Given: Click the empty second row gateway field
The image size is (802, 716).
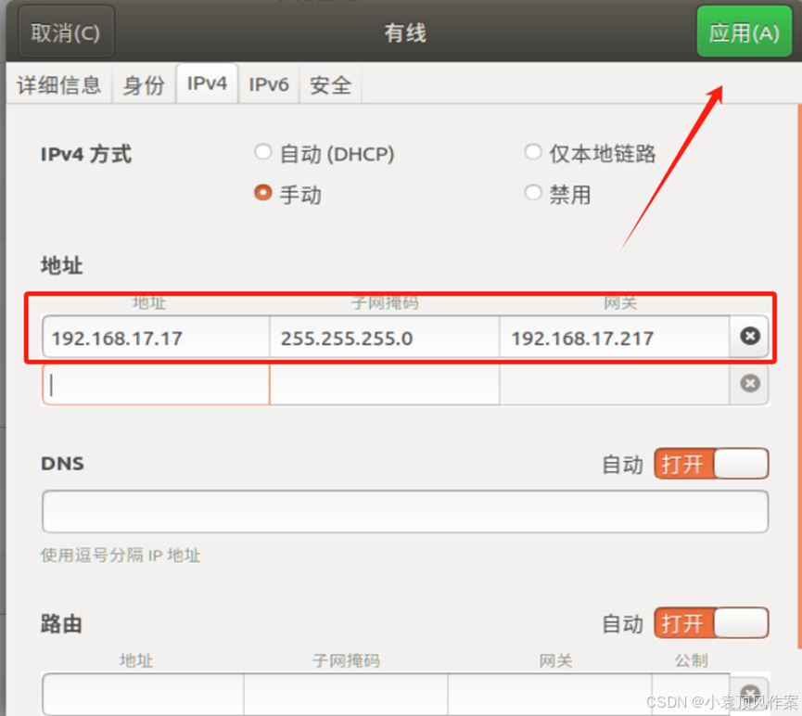Looking at the screenshot, I should (x=615, y=384).
